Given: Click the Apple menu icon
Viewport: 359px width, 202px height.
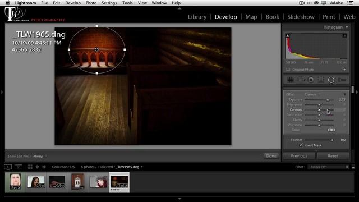Looking at the screenshot, I should click(7, 3).
